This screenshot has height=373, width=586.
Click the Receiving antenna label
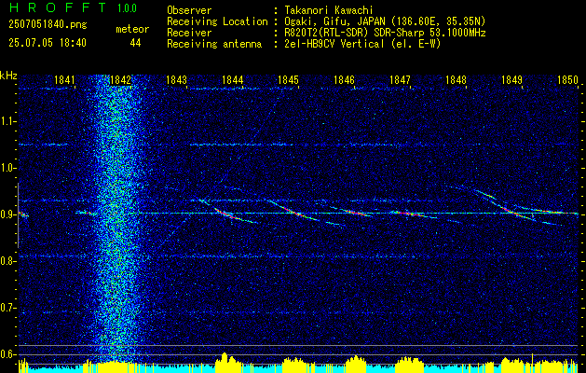[x=214, y=44]
